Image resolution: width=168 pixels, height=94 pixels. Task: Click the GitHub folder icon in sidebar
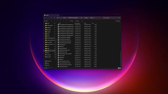point(46,49)
